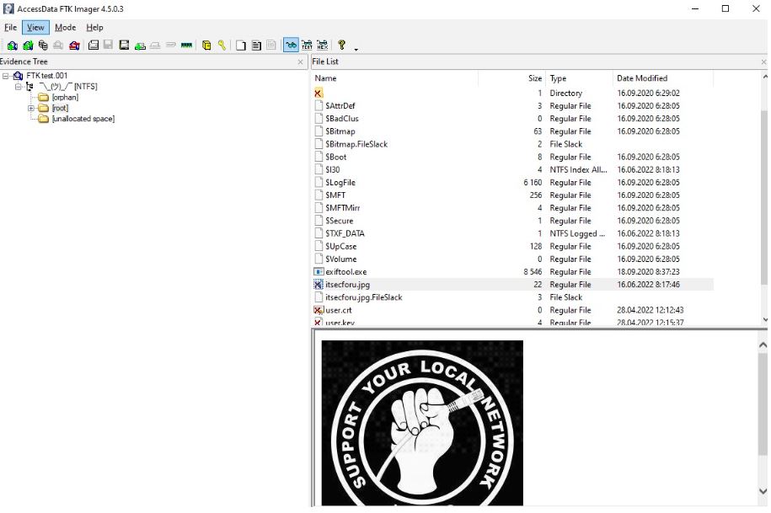Click the Export Logical Image floppy icon
771x513 pixels.
(125, 45)
